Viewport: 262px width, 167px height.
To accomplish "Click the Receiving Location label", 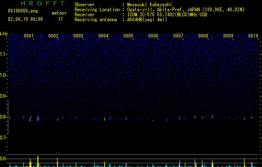I will 97,10.
